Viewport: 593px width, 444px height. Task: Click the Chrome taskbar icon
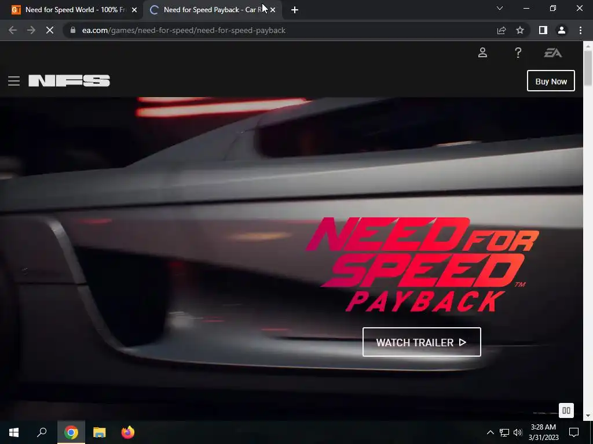click(x=71, y=432)
